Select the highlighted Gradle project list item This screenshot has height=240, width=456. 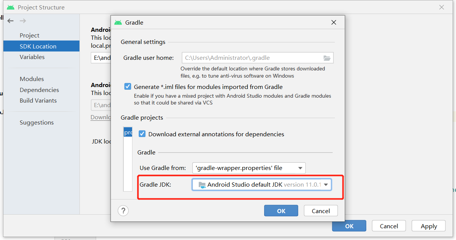[128, 132]
